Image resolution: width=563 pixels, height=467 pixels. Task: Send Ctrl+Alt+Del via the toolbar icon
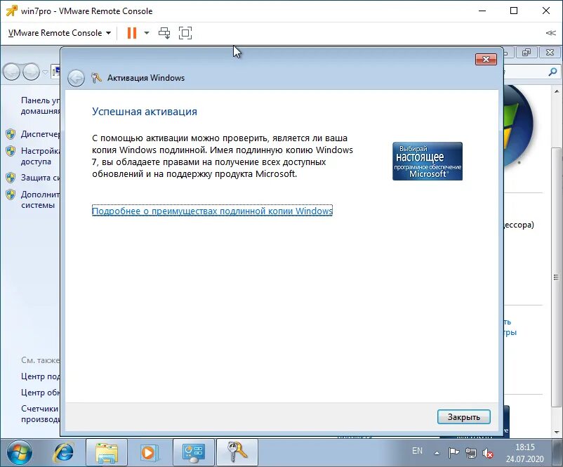[x=164, y=33]
